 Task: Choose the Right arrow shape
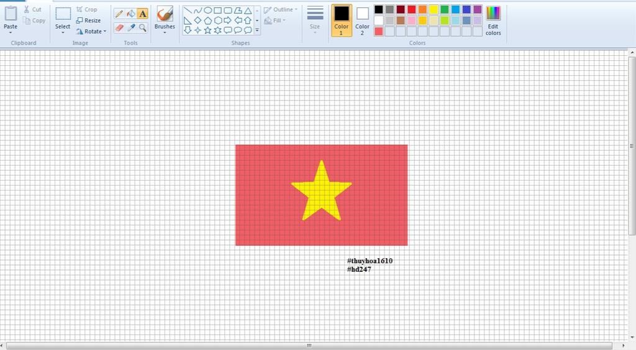click(x=227, y=20)
